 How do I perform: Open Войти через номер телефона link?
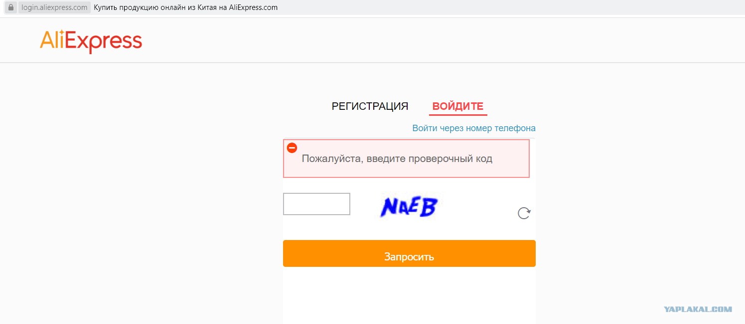[474, 128]
